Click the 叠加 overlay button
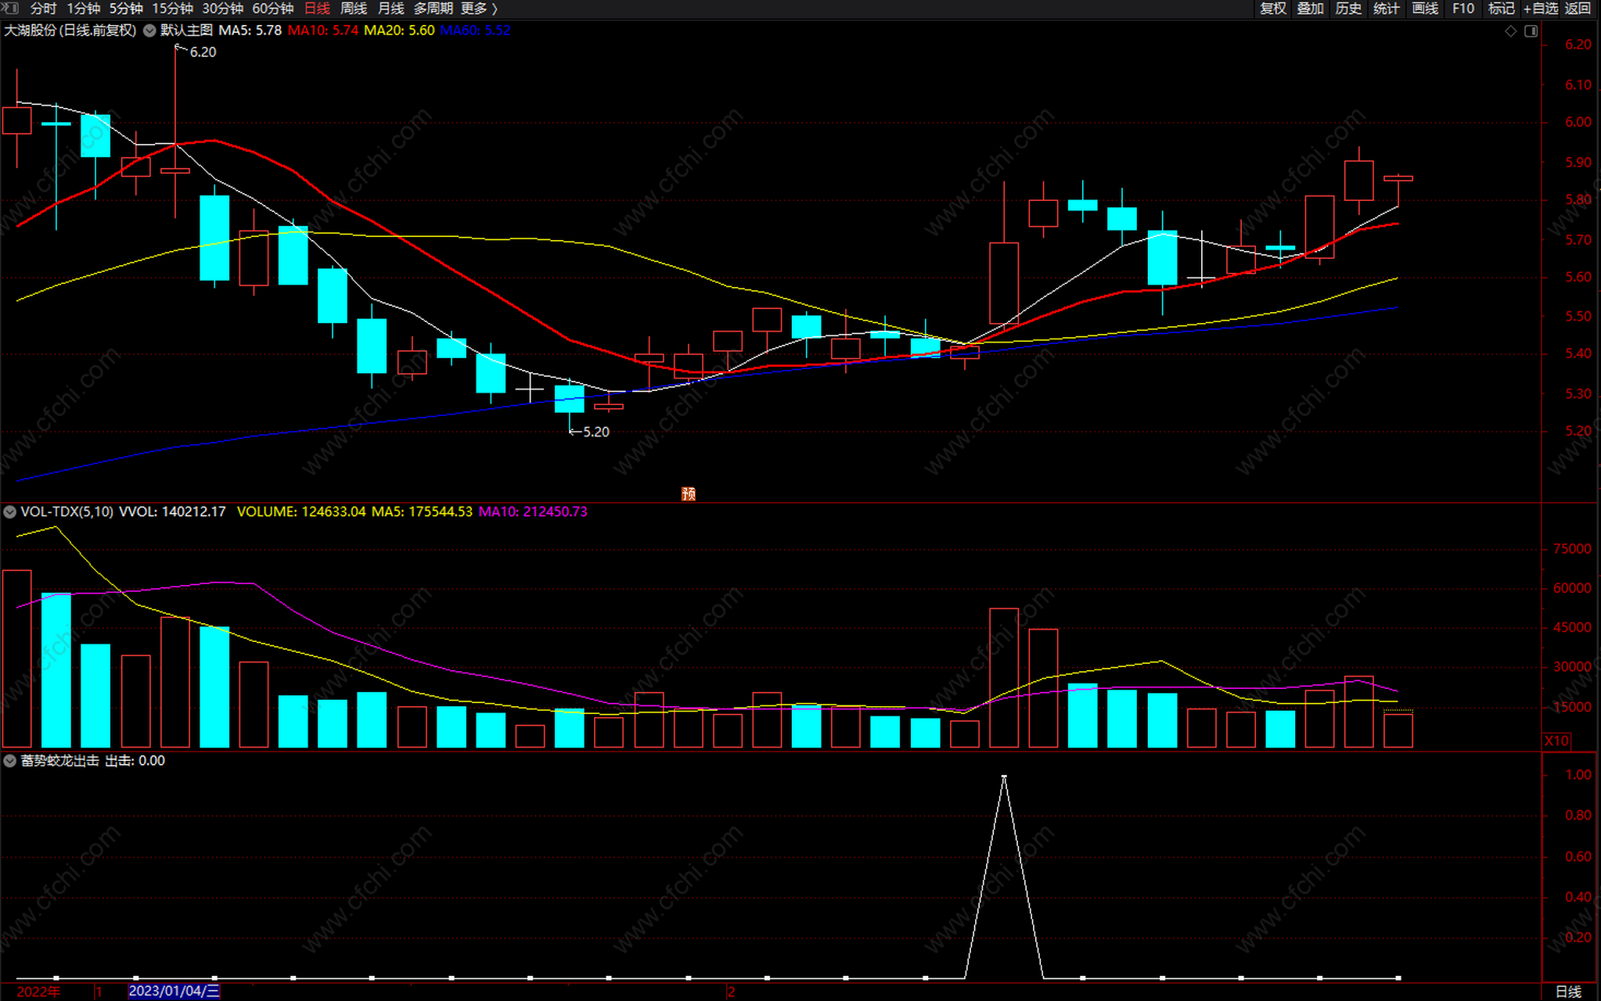 coord(1311,9)
